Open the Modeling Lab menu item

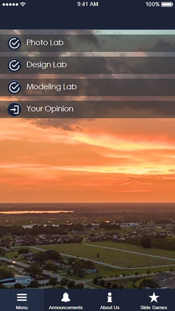87,87
